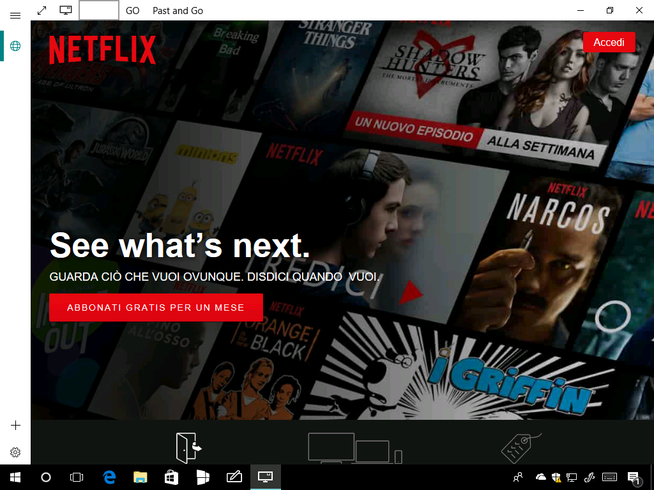Close the app window
The image size is (654, 490).
coord(639,10)
